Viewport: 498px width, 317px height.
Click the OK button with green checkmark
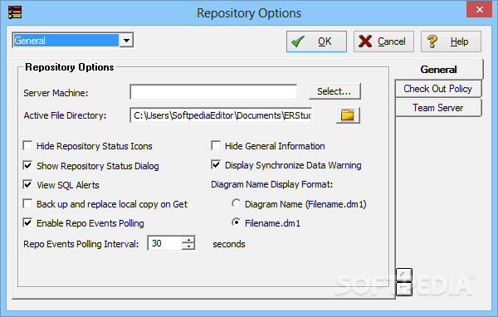pos(316,41)
